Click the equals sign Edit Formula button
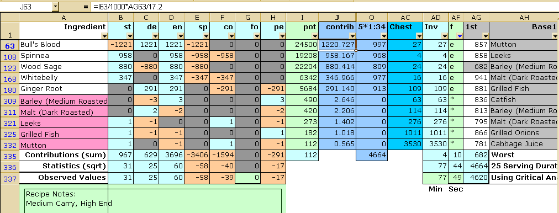Screen dimensions: 559x213 click(x=85, y=7)
